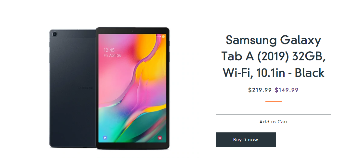Click the red camera icon on the tablet screen

[160, 138]
